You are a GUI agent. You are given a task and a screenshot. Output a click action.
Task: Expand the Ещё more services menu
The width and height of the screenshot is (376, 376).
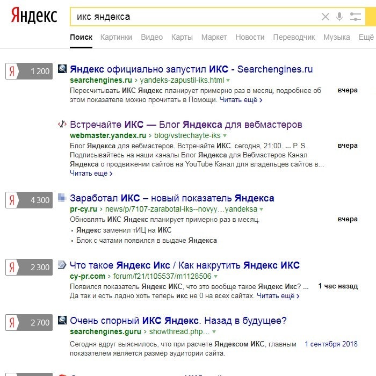point(366,37)
